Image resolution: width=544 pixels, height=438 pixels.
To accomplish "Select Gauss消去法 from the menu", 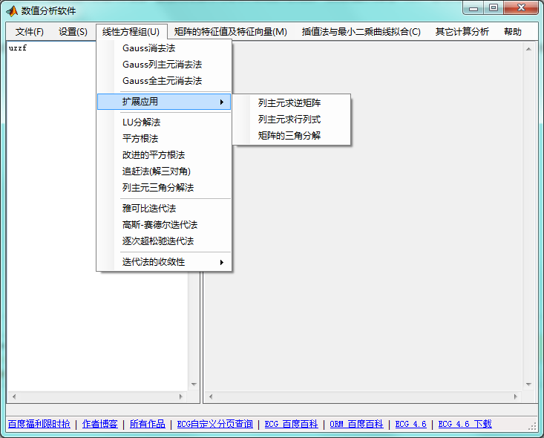I will 164,48.
